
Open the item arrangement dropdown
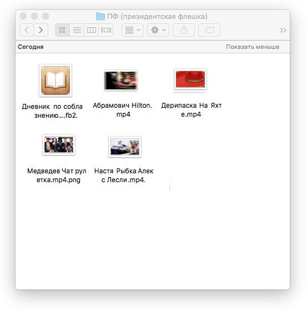[133, 30]
